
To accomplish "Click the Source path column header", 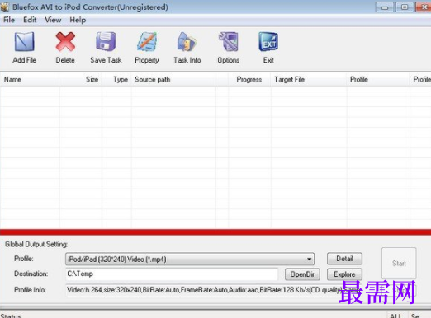I will [x=174, y=80].
